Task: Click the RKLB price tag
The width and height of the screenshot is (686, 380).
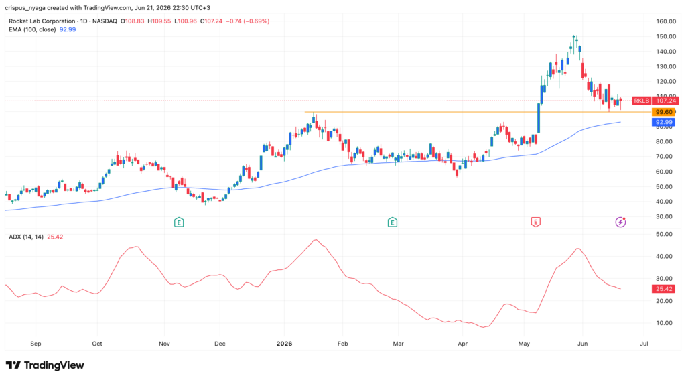Action: coord(641,101)
